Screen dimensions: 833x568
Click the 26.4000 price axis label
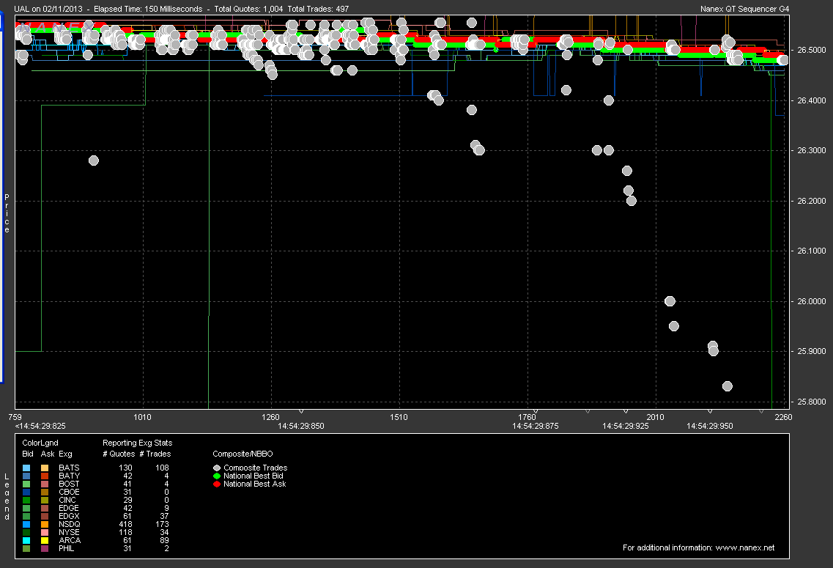tap(812, 100)
